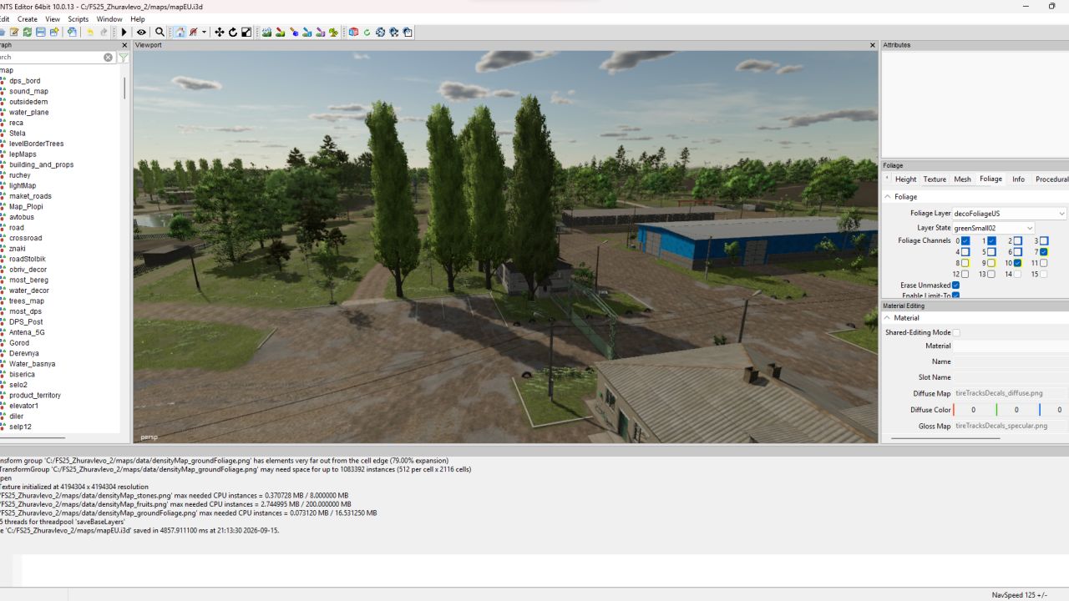Toggle the Erase Unmasked checkbox
The image size is (1069, 601).
(x=956, y=285)
